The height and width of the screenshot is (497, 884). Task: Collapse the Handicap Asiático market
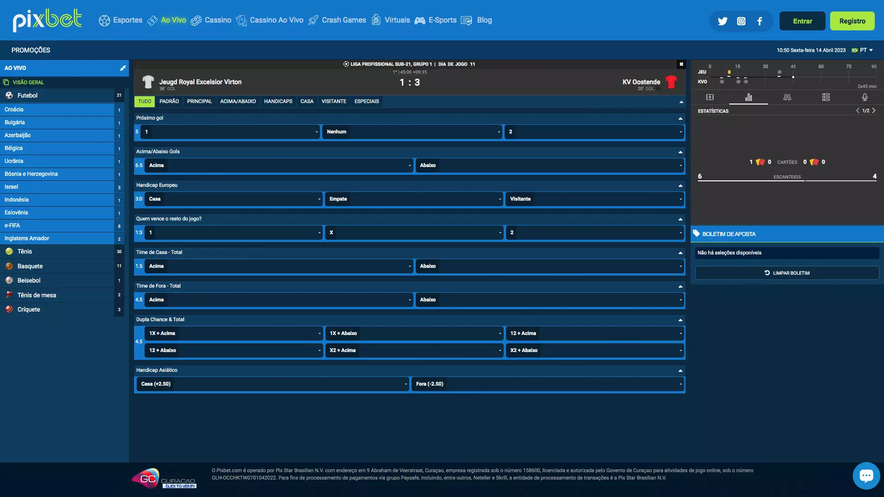click(x=680, y=370)
